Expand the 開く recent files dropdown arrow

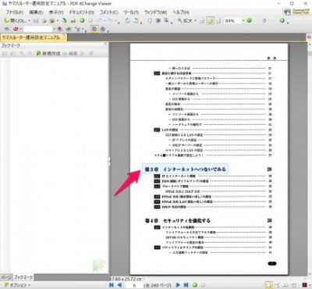point(29,20)
